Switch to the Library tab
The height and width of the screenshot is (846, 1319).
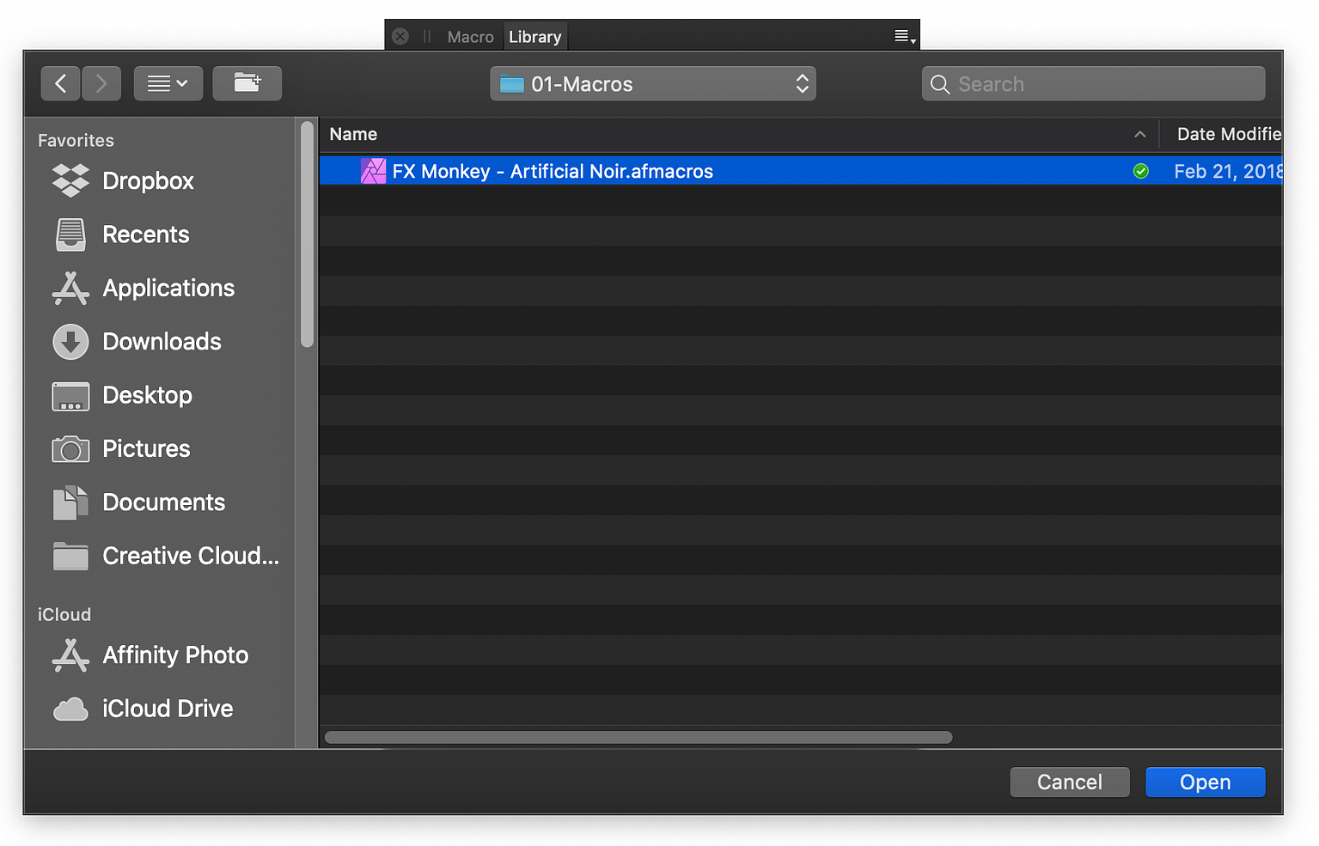click(534, 37)
